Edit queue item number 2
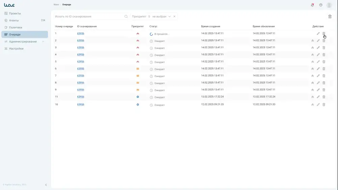This screenshot has height=190, width=338. 318,41
